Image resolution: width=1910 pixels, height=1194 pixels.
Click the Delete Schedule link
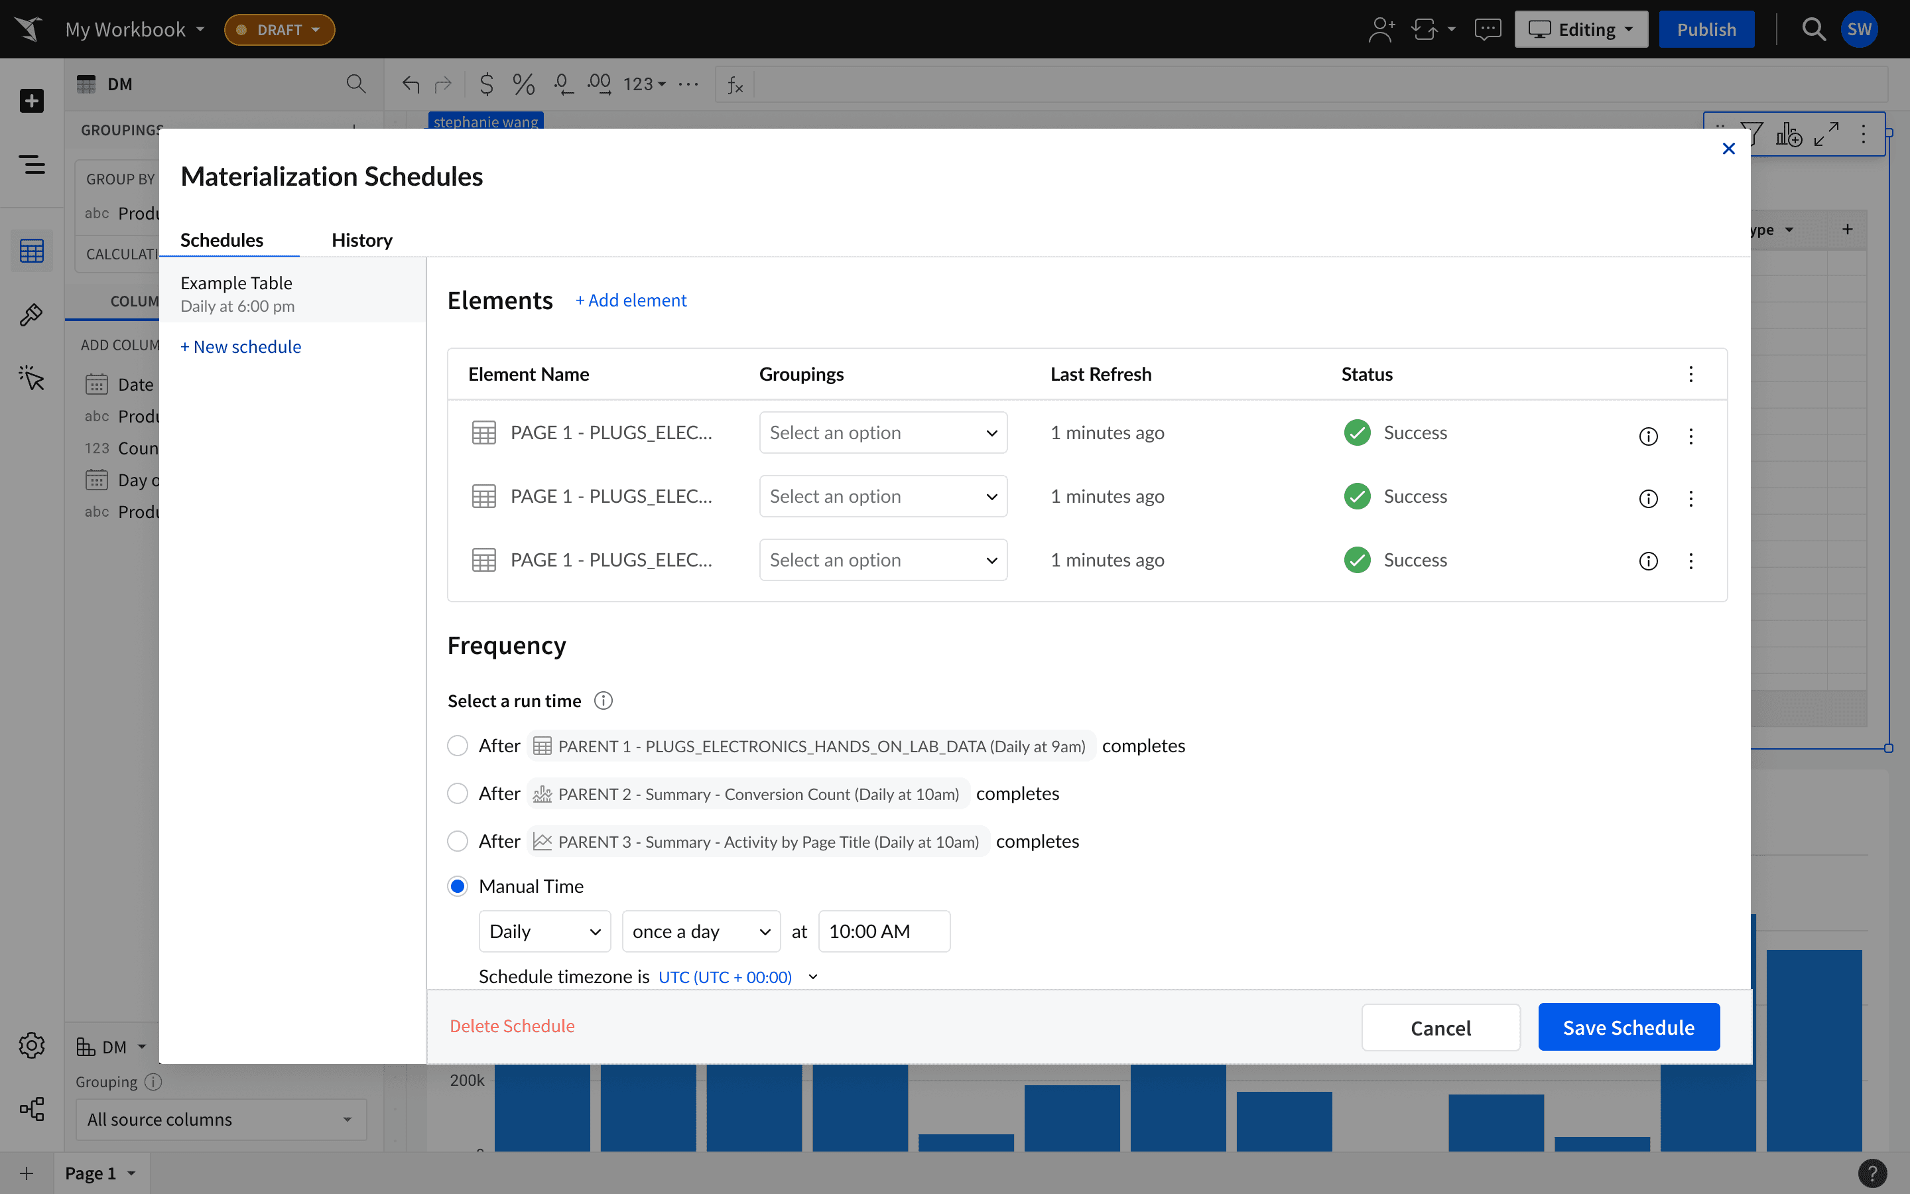[512, 1026]
